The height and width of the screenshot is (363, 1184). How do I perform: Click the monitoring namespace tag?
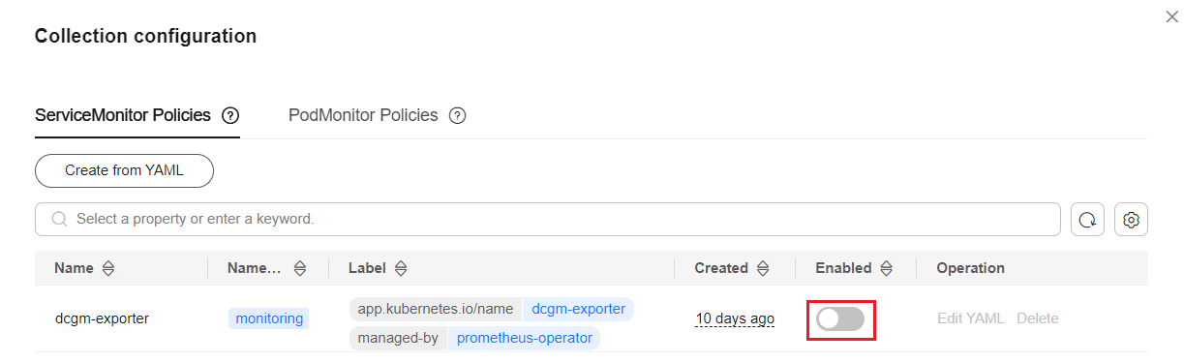pyautogui.click(x=269, y=318)
